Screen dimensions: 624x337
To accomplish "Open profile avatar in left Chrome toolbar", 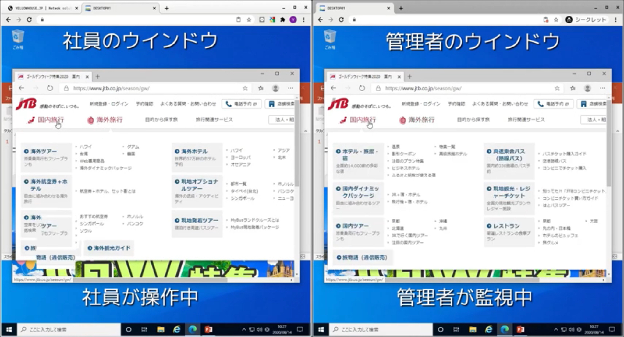I will tap(293, 20).
